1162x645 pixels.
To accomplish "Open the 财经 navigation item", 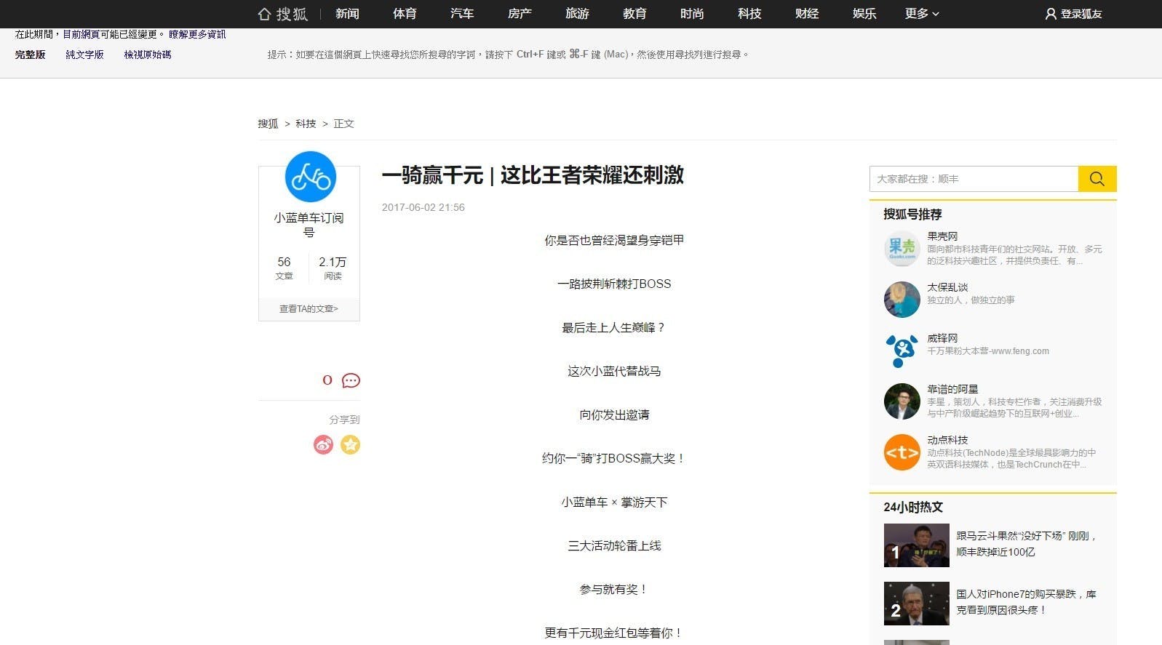I will (807, 14).
